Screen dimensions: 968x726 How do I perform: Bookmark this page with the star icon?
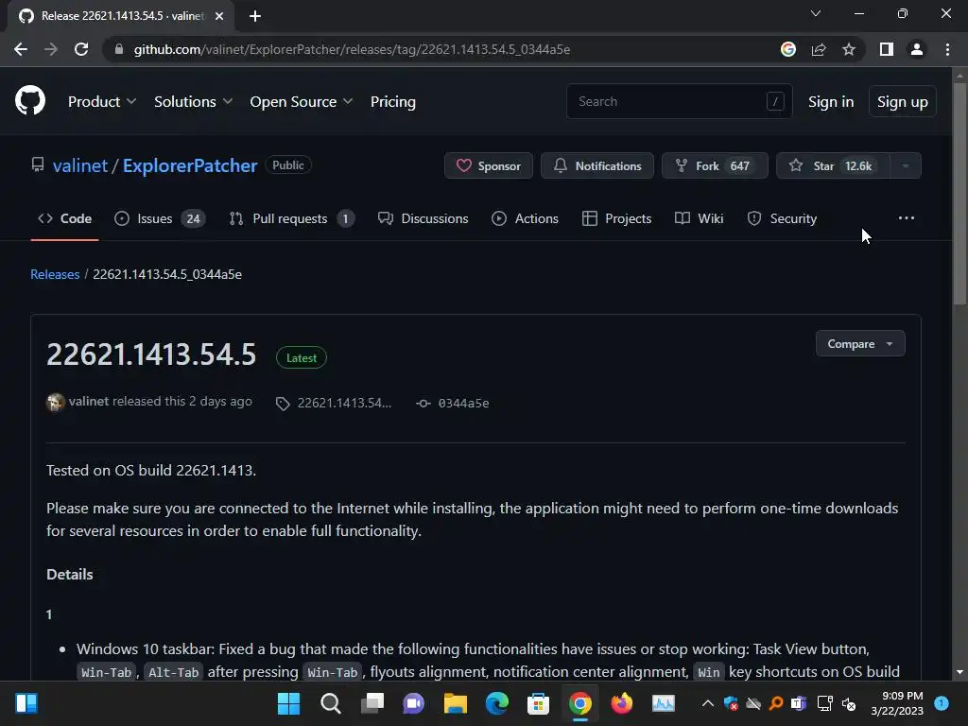coord(849,49)
